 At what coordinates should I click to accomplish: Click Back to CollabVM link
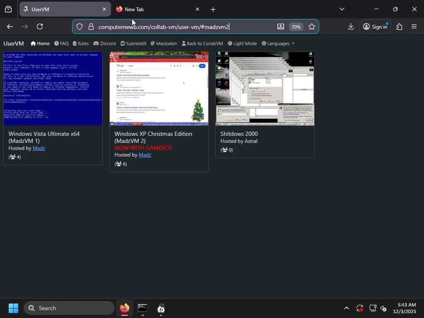(x=202, y=43)
